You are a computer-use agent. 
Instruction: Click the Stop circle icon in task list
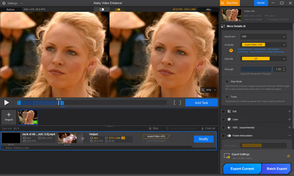(150, 128)
